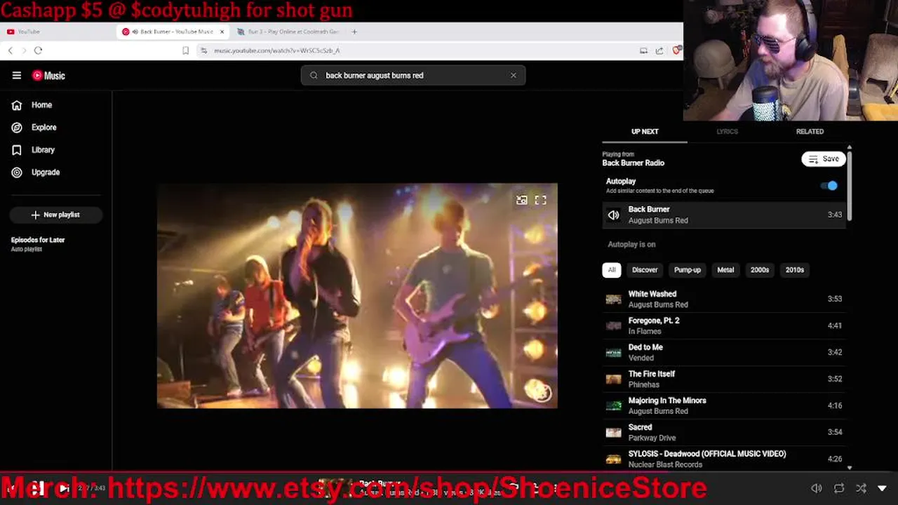
Task: Bookmark this page icon
Action: click(185, 50)
